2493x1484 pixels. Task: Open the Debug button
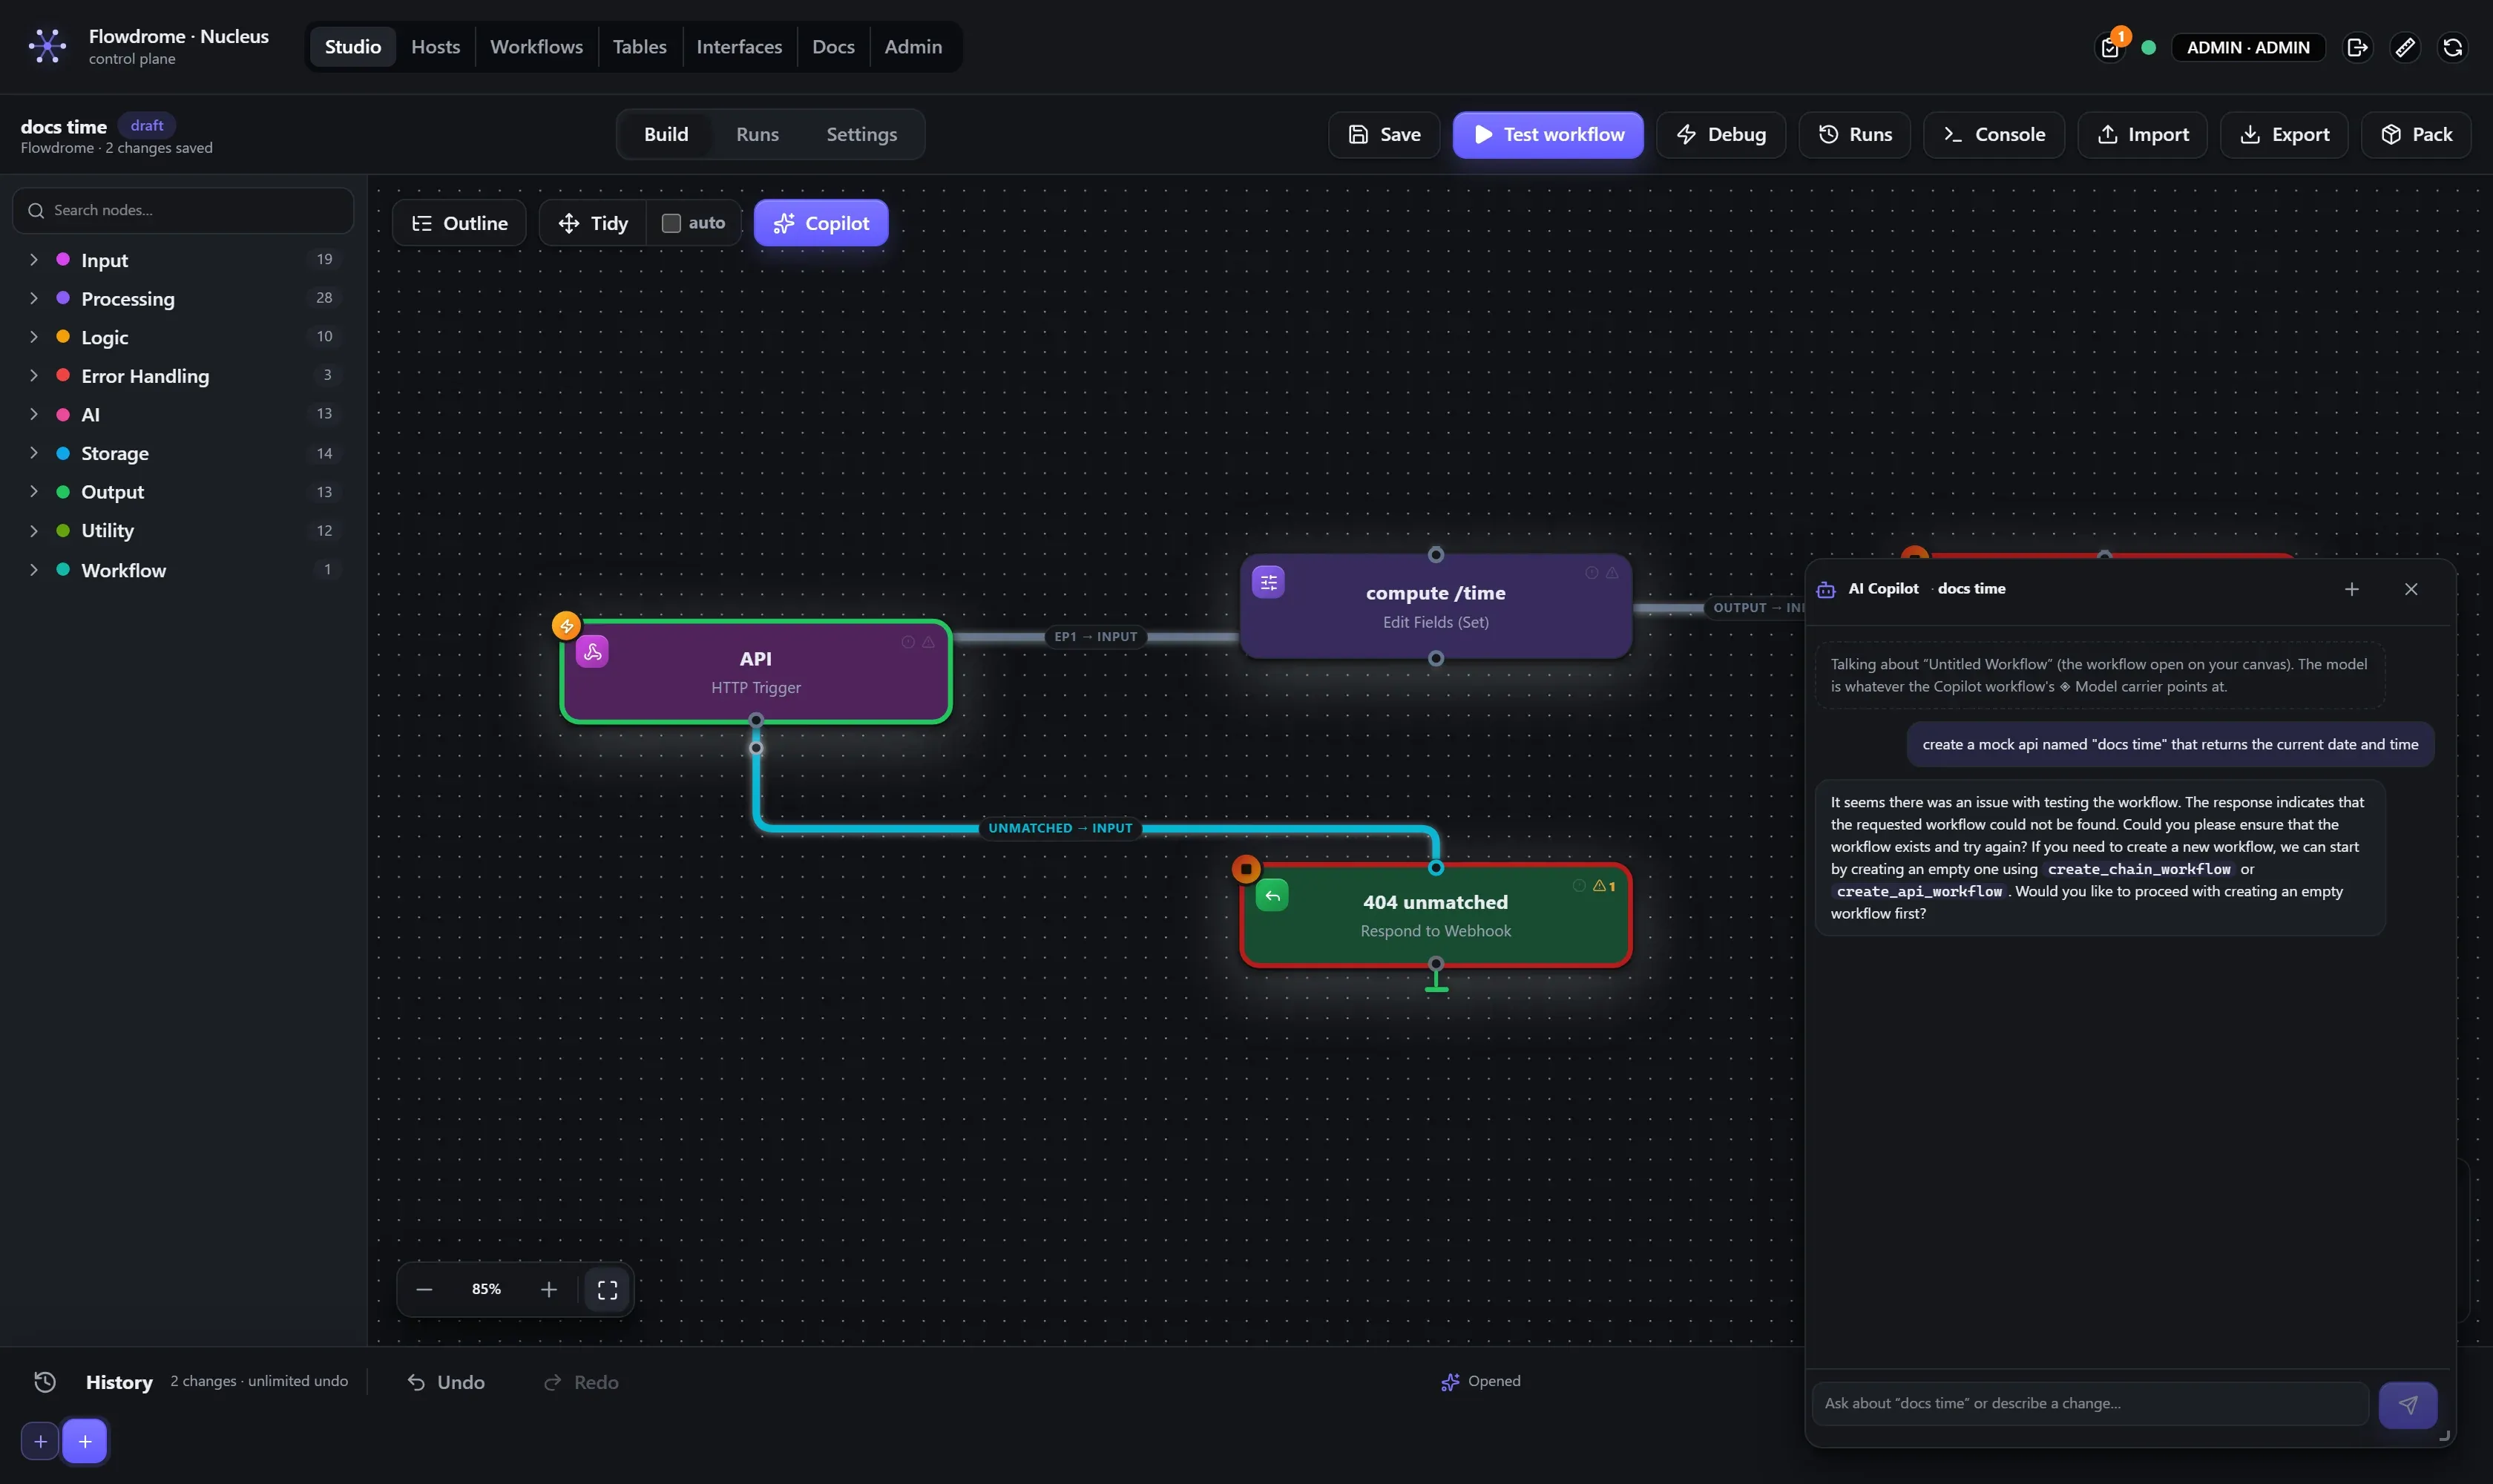point(1721,135)
